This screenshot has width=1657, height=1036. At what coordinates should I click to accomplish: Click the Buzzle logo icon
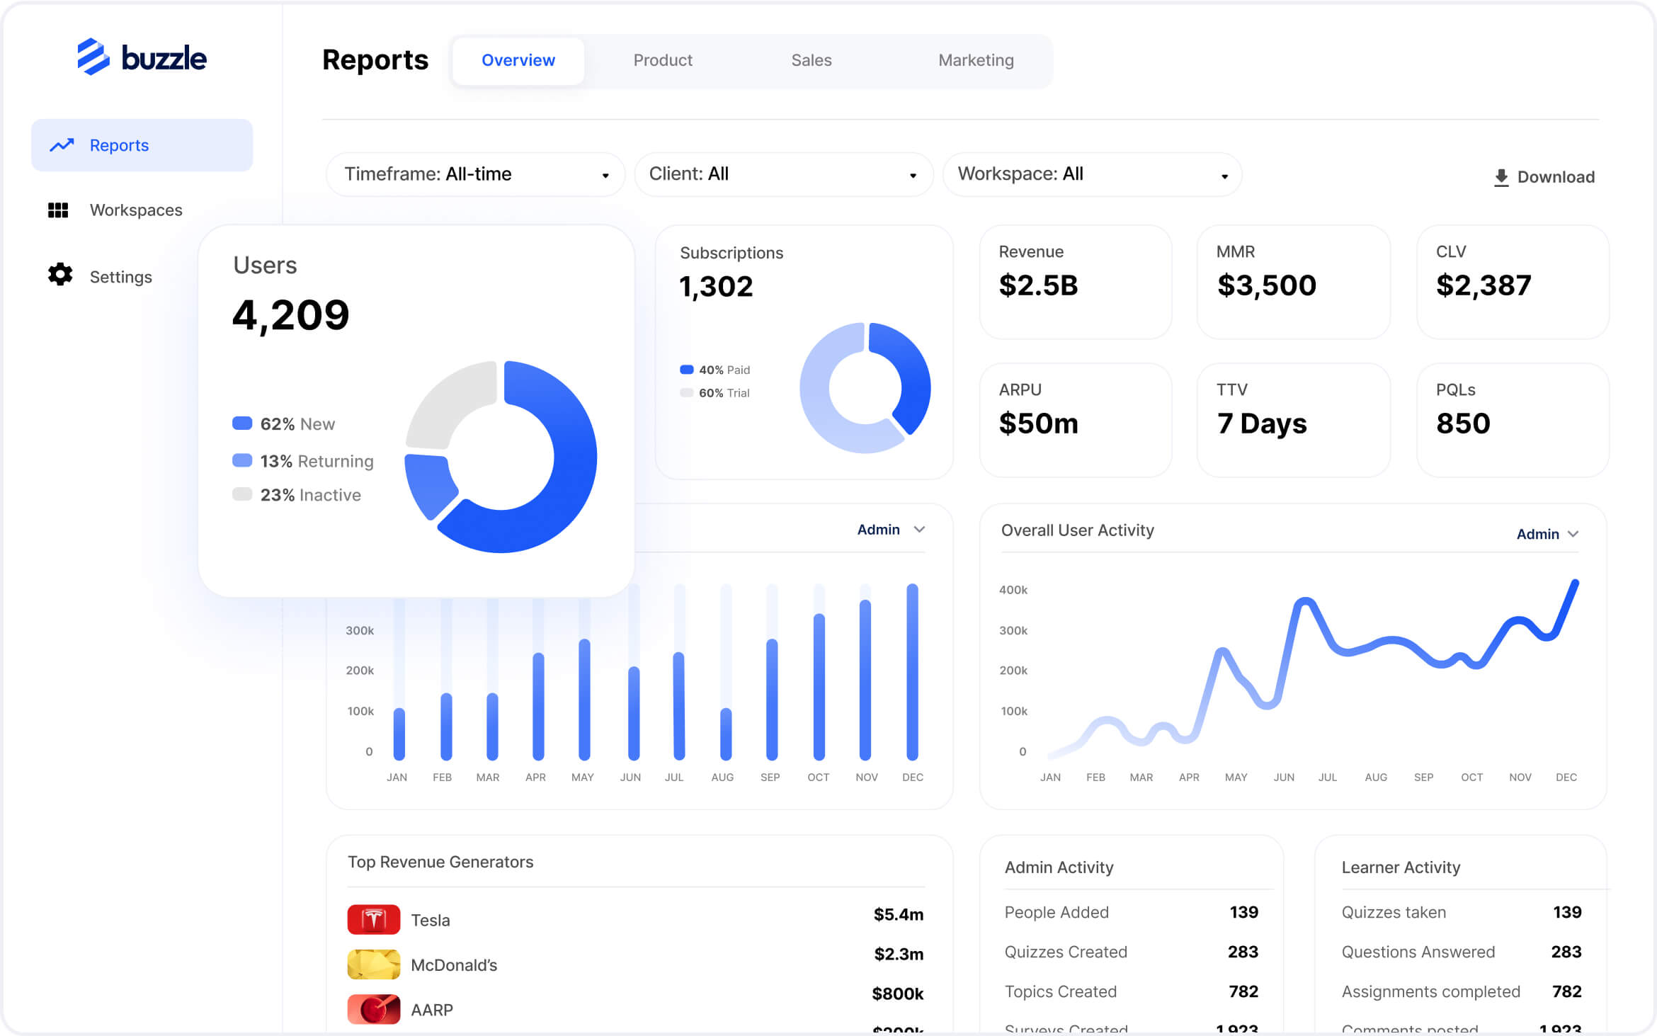click(93, 57)
